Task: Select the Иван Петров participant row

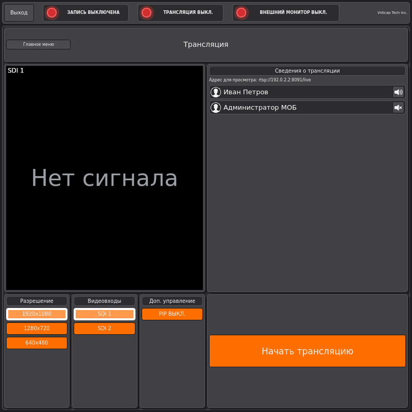Action: coord(307,92)
